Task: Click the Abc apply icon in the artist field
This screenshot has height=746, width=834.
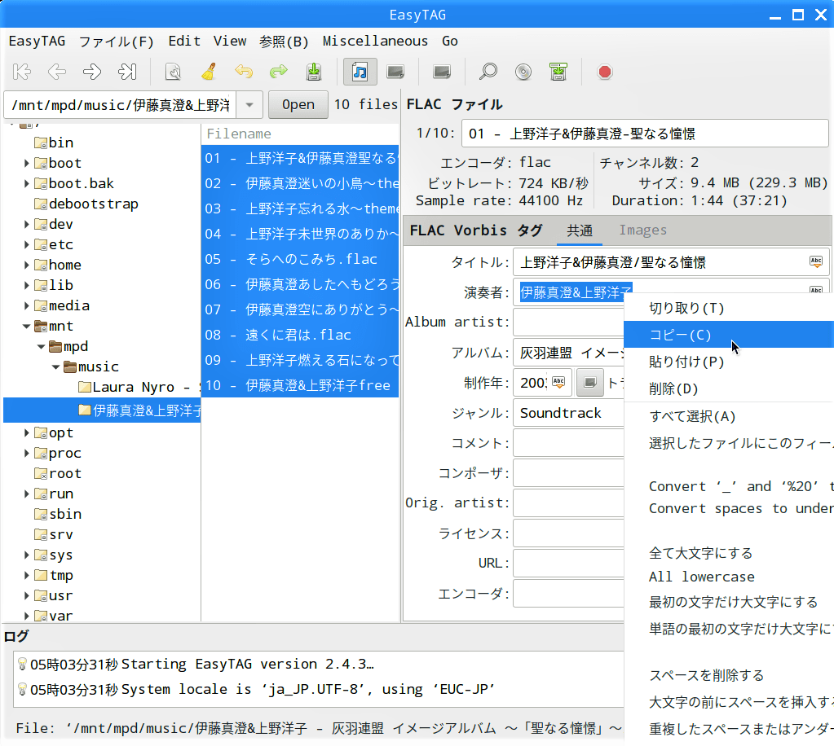Action: 816,289
